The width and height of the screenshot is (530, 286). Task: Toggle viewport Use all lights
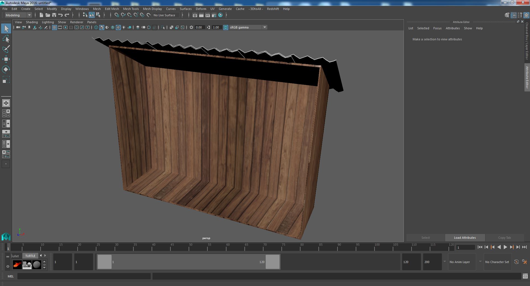tap(124, 27)
